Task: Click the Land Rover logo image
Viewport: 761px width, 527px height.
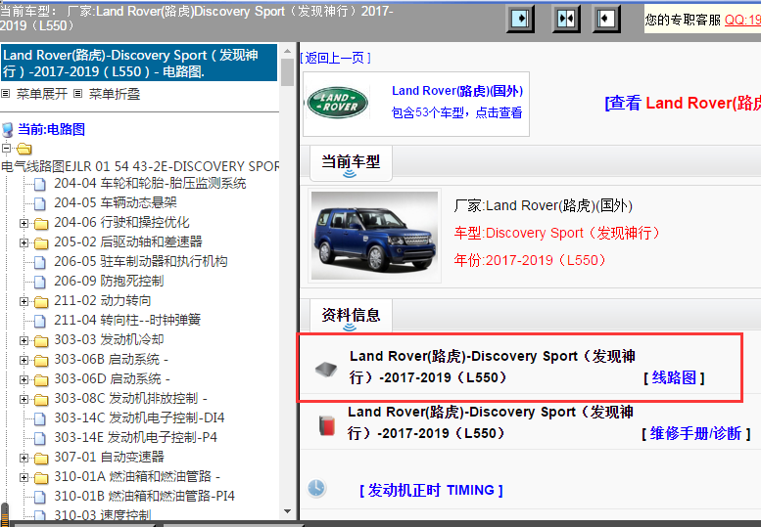Action: click(338, 103)
